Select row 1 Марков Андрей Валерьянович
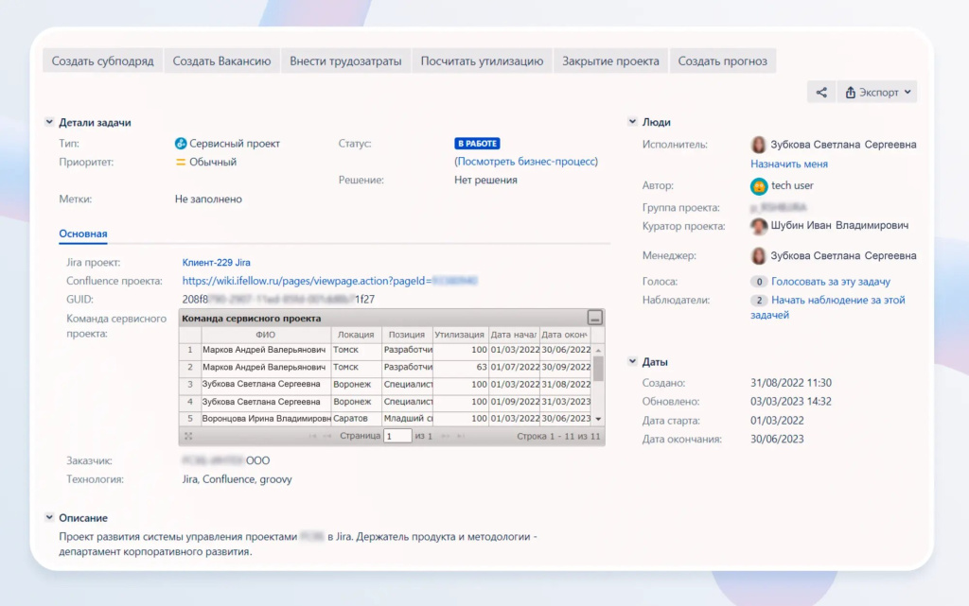The width and height of the screenshot is (969, 606). click(384, 350)
